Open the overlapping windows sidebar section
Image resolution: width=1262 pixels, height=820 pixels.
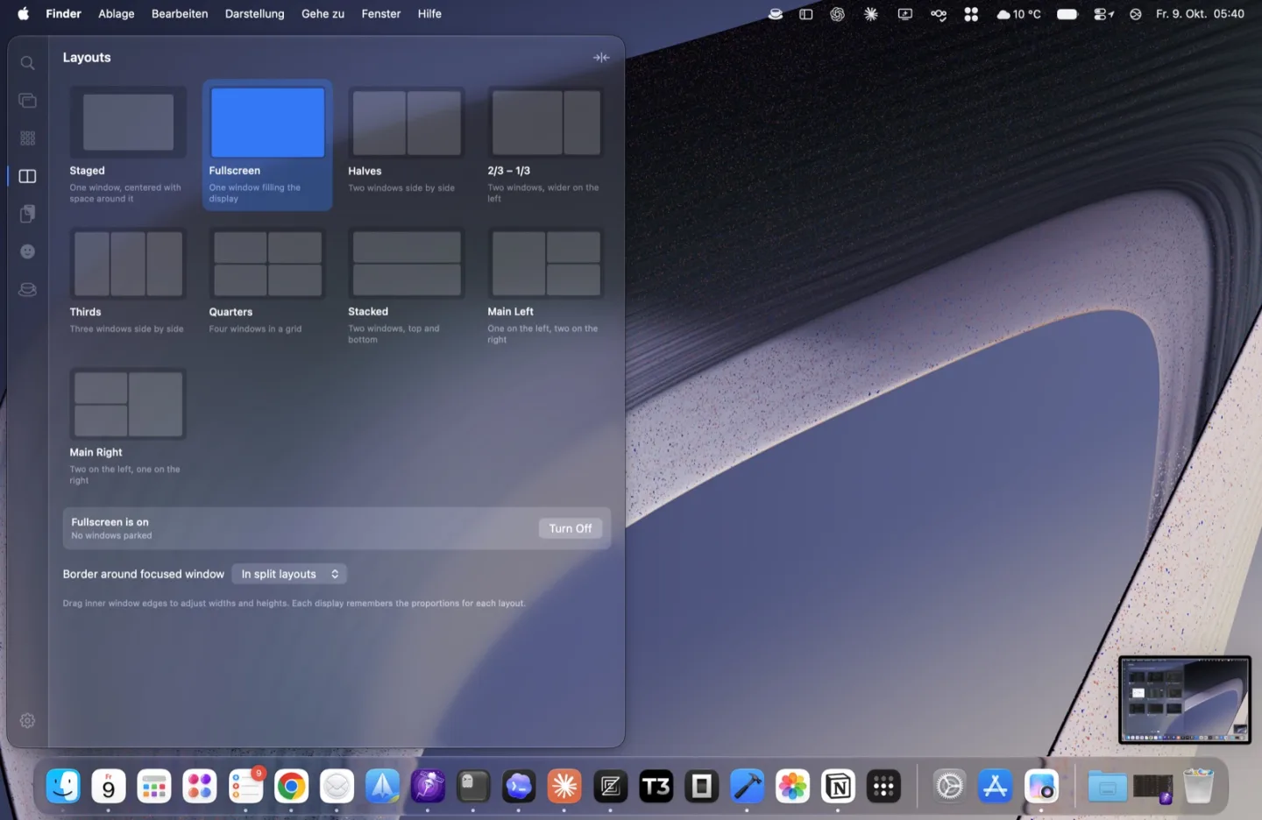coord(27,101)
